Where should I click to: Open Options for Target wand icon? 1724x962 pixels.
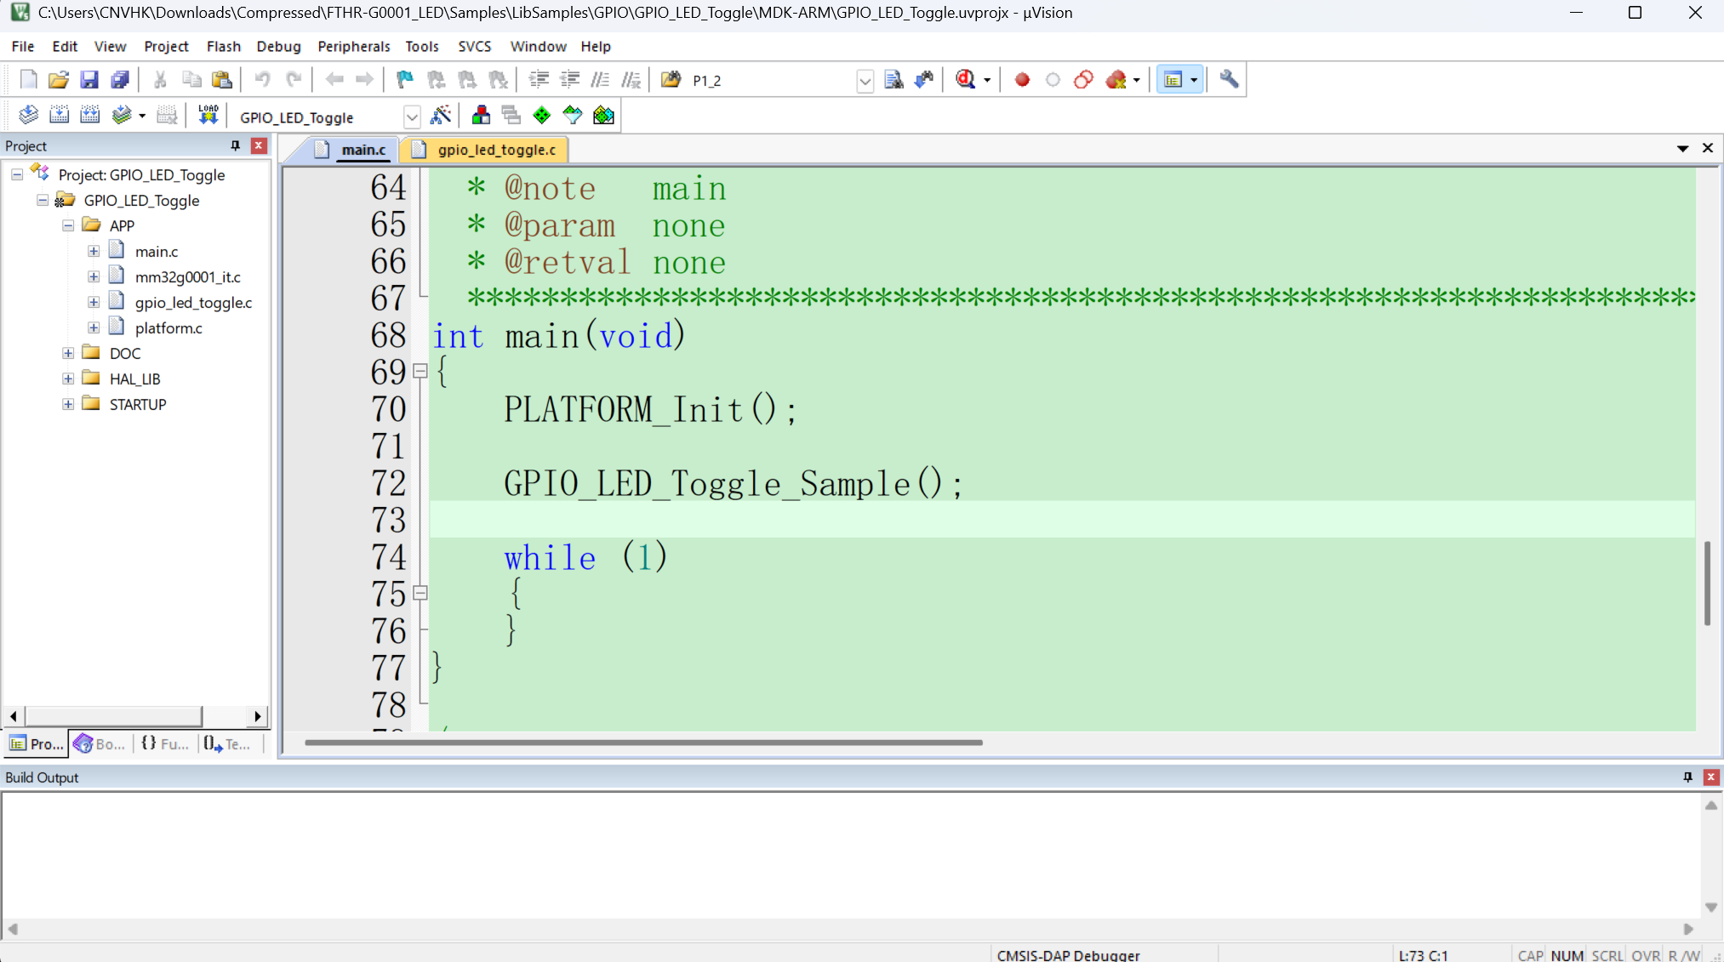[441, 116]
